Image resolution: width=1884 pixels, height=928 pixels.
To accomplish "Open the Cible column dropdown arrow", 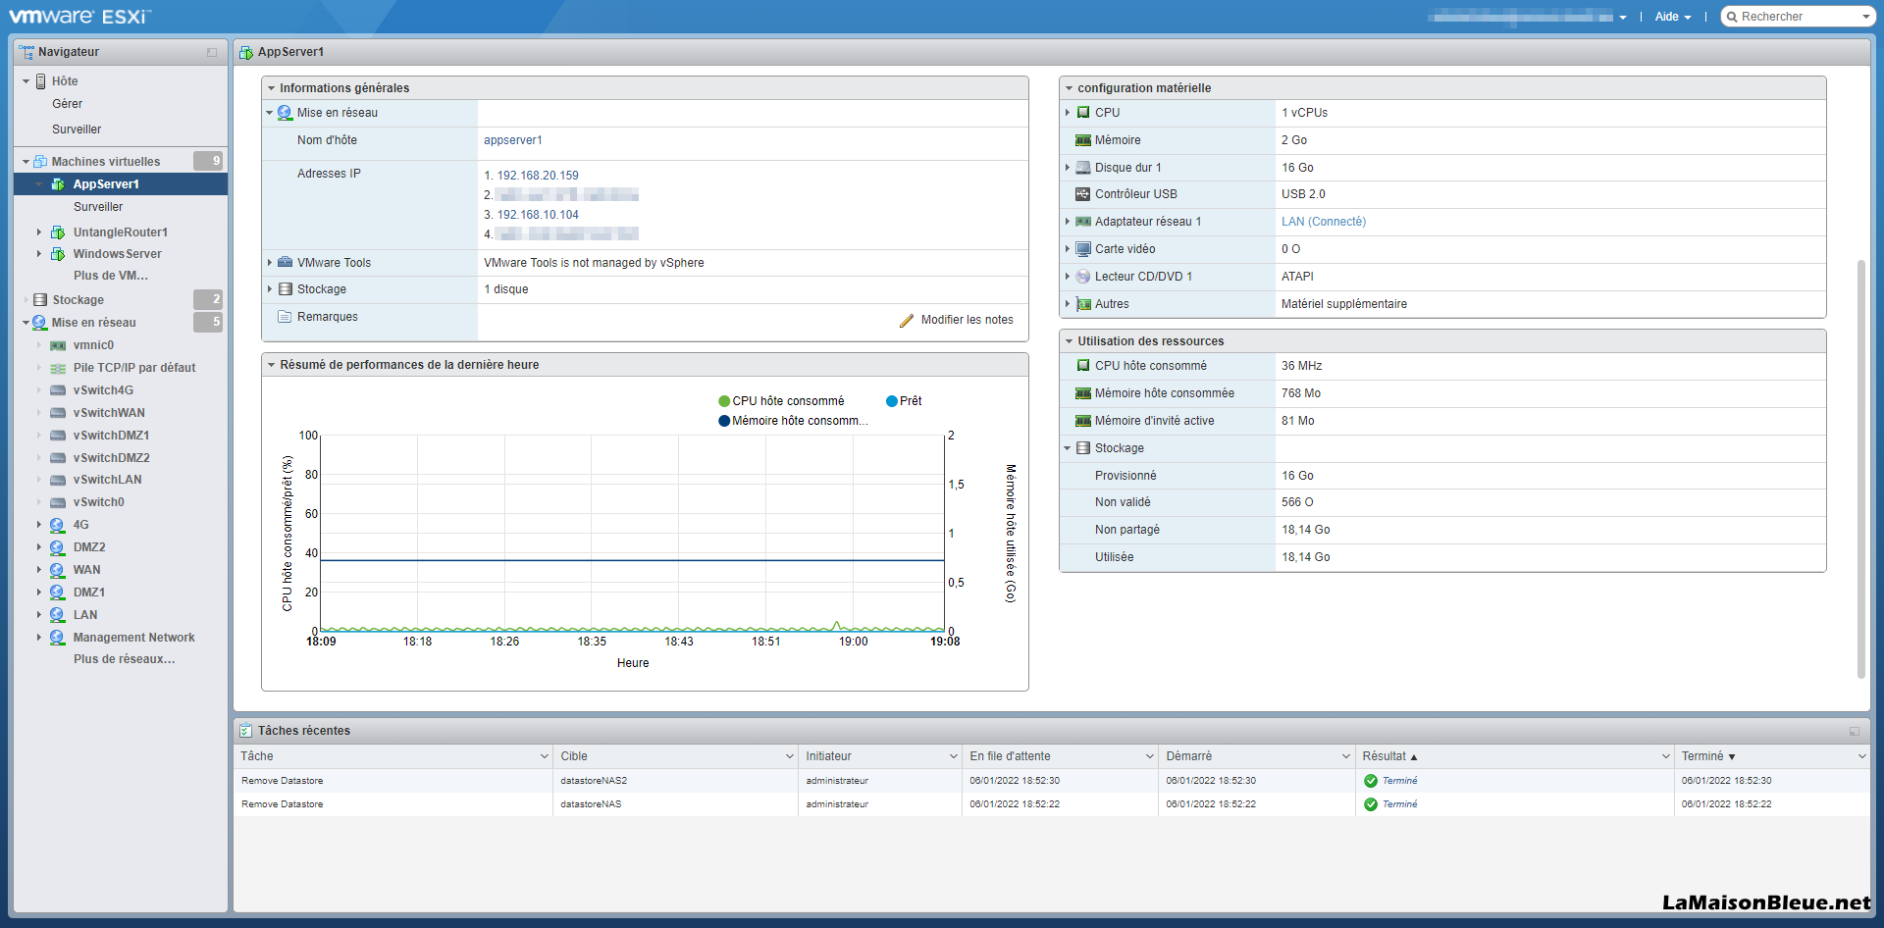I will click(790, 756).
